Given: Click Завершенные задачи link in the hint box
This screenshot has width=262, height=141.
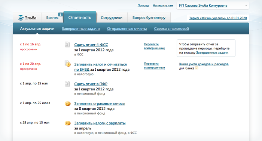Looking at the screenshot, I should [x=212, y=52].
